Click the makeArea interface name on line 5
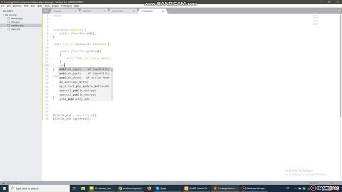The height and width of the screenshot is (192, 342). click(x=76, y=30)
